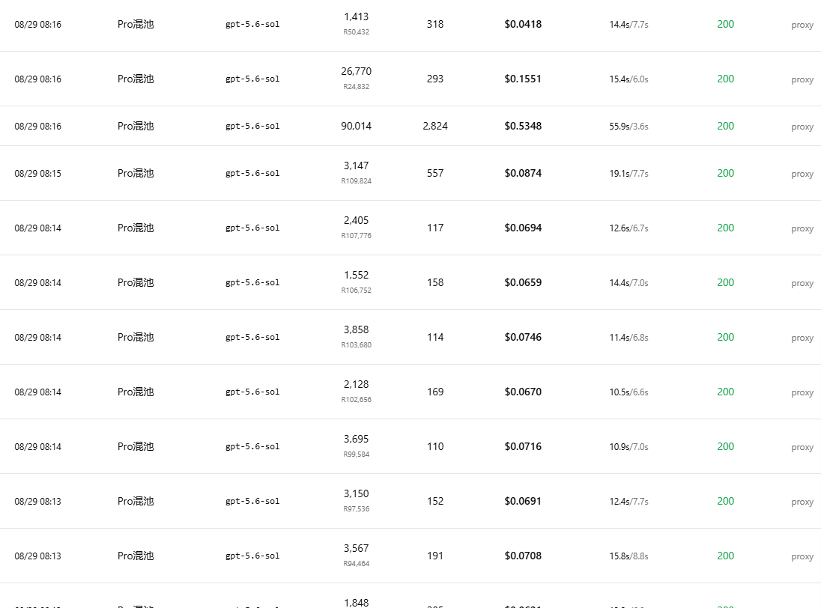Select the 3,567 input token value
Screen dimensions: 821x608
pyautogui.click(x=356, y=548)
